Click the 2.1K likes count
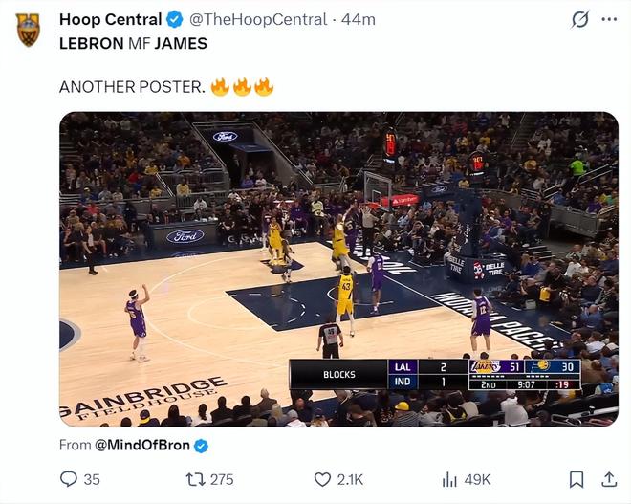 (350, 479)
